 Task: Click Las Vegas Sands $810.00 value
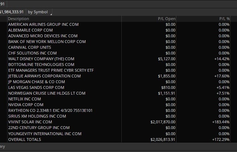point(168,87)
